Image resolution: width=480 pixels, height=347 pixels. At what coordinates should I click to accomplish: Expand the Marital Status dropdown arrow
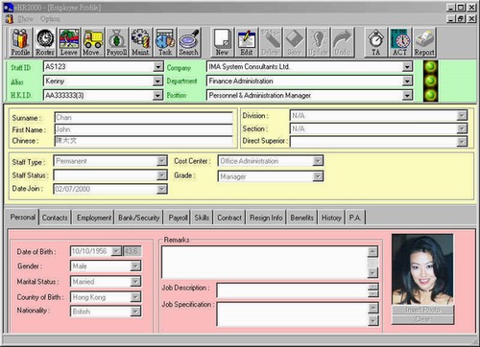[x=135, y=281]
